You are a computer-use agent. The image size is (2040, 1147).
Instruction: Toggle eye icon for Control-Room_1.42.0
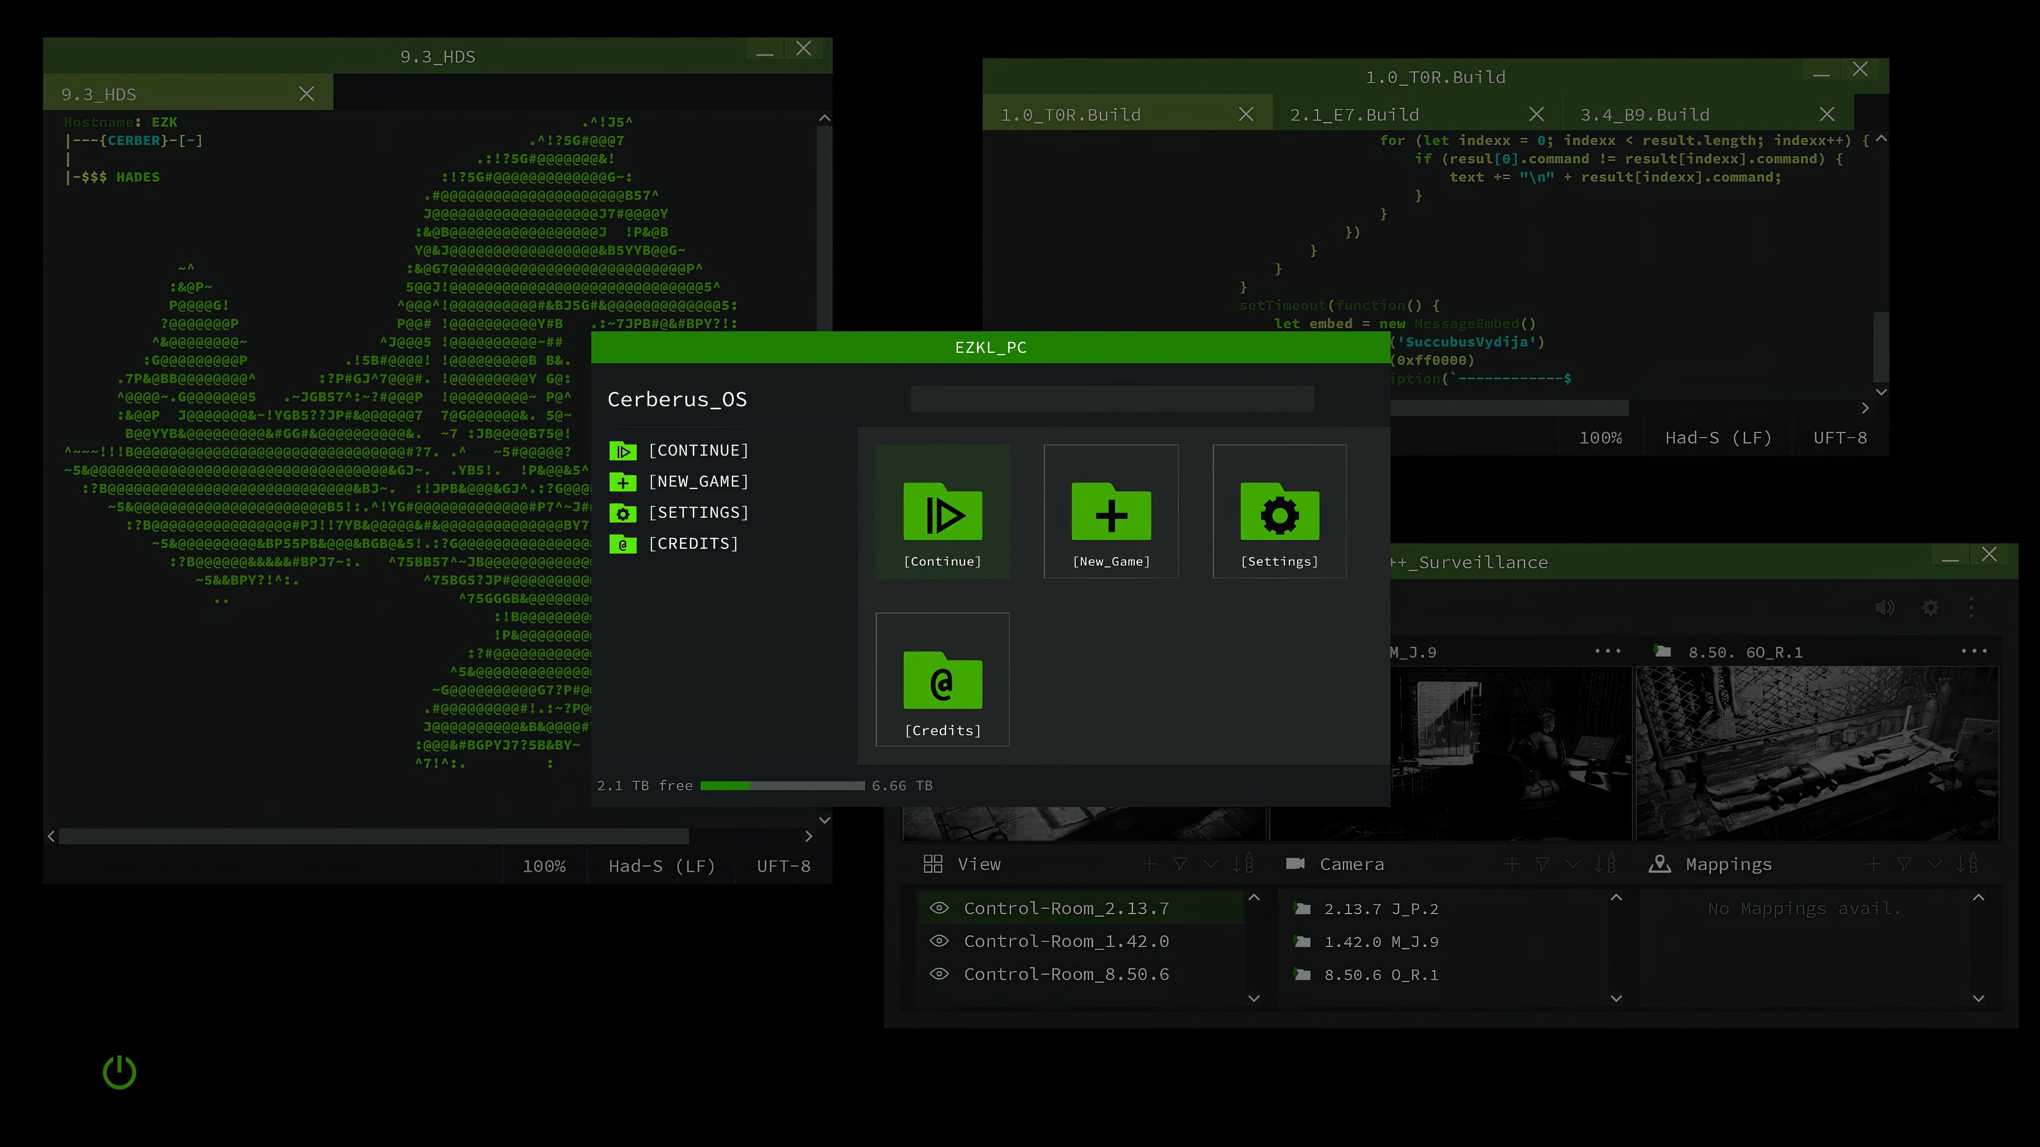tap(939, 941)
